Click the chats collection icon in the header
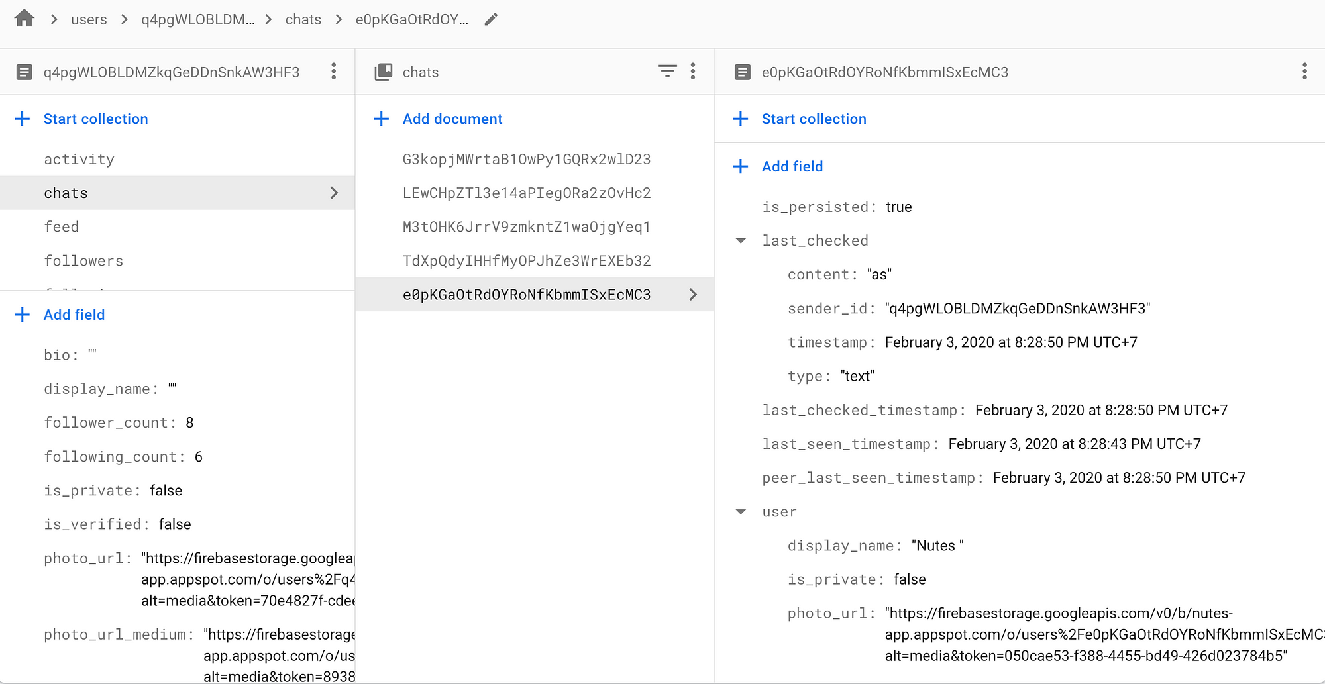Viewport: 1325px width, 684px height. click(384, 72)
